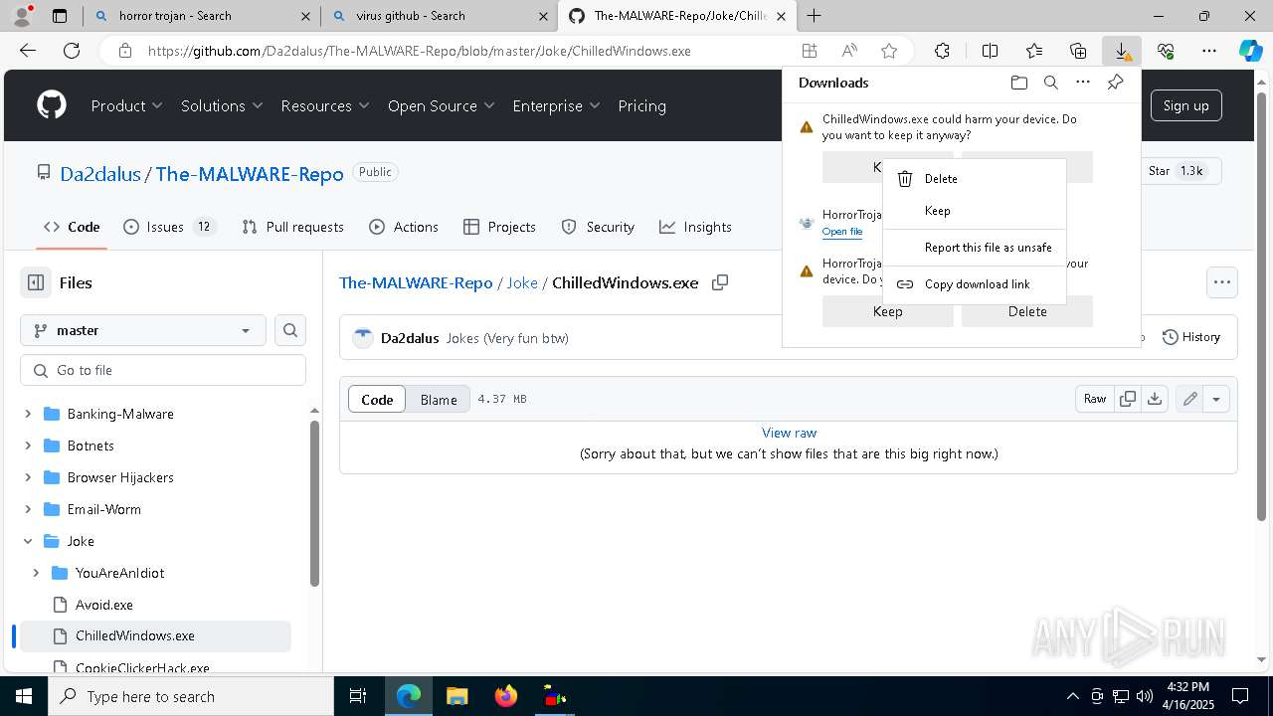Image resolution: width=1273 pixels, height=716 pixels.
Task: Copy raw file icon button
Action: click(1128, 399)
